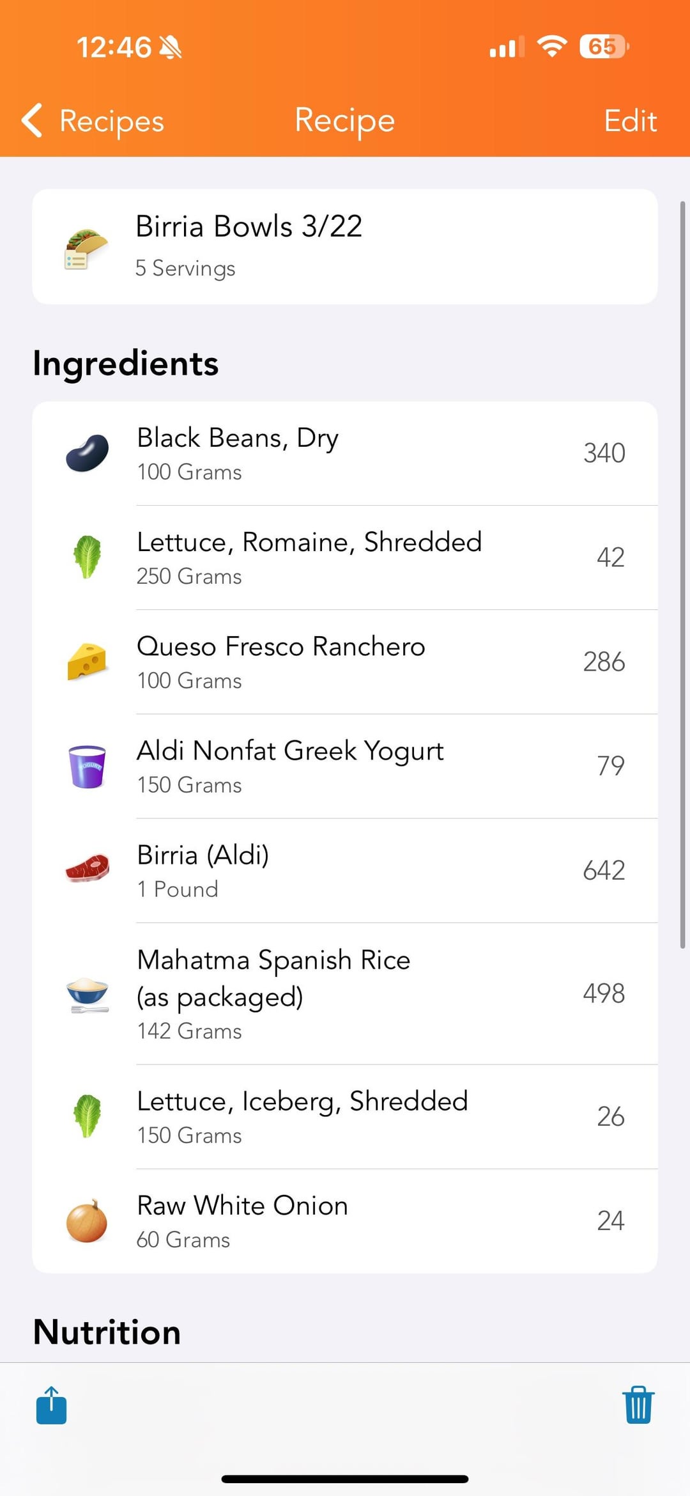Image resolution: width=690 pixels, height=1496 pixels.
Task: Select Lettuce, Iceberg, Shredded row
Action: coord(345,1116)
